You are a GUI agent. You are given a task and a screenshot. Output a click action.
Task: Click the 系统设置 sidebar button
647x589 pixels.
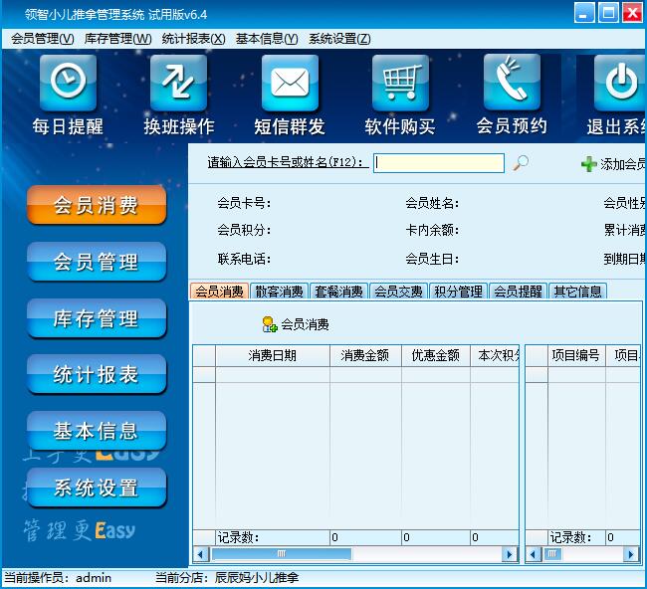[97, 488]
